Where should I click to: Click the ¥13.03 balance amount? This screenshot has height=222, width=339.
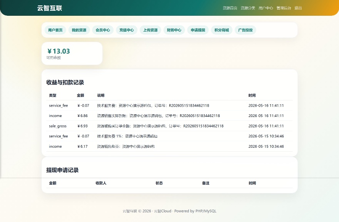58,51
